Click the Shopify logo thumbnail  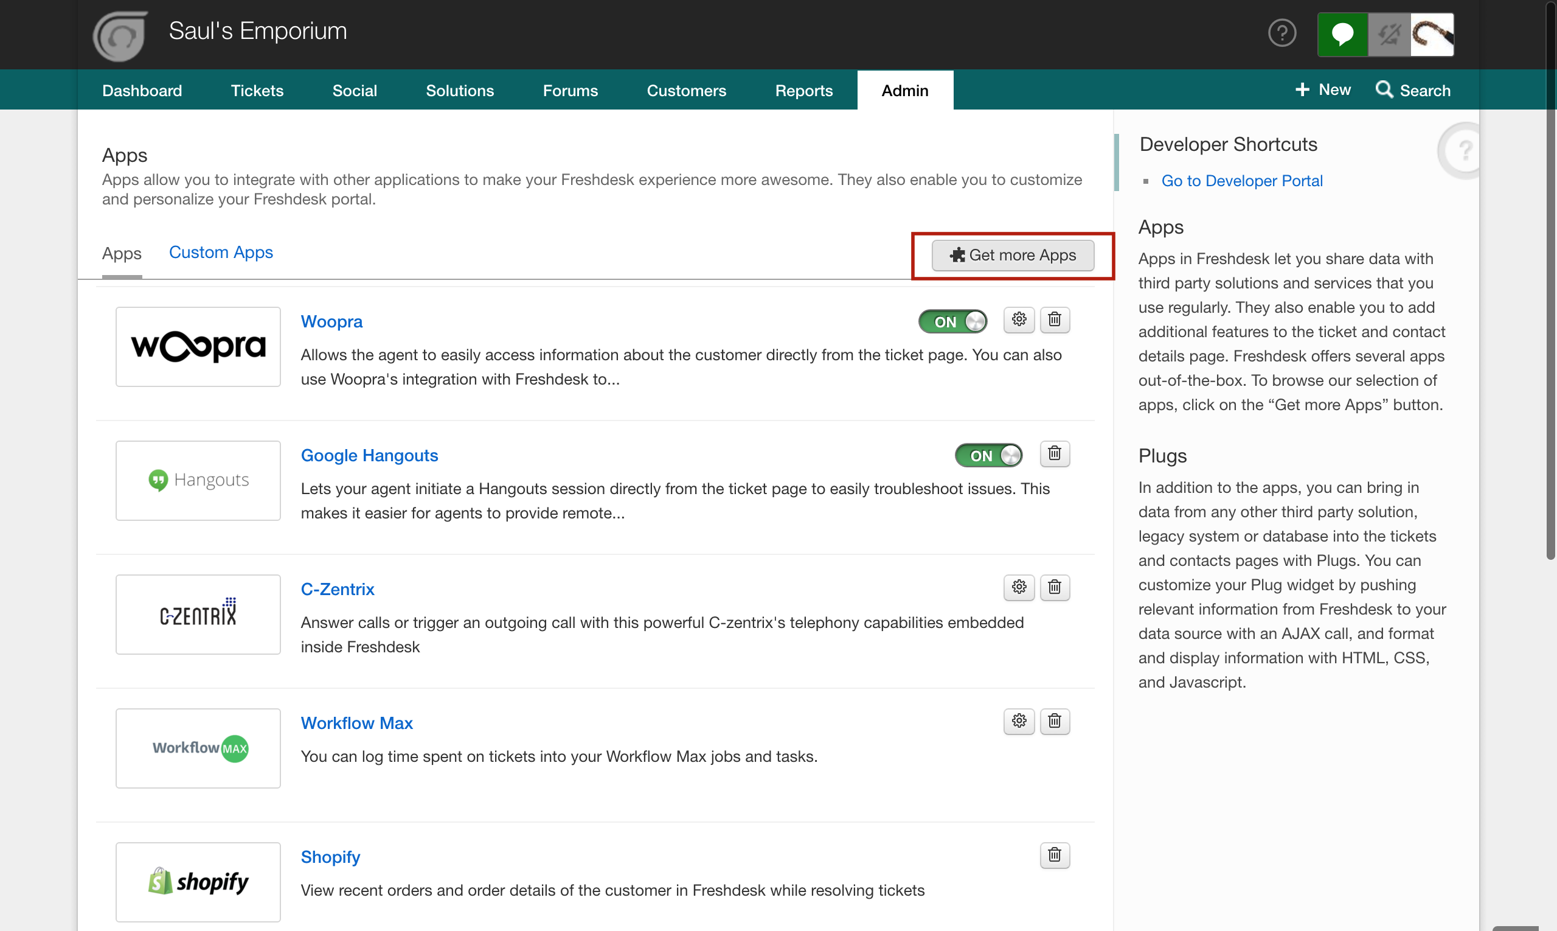[198, 882]
